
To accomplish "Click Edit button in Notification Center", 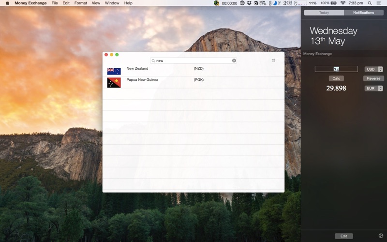I will pos(344,236).
